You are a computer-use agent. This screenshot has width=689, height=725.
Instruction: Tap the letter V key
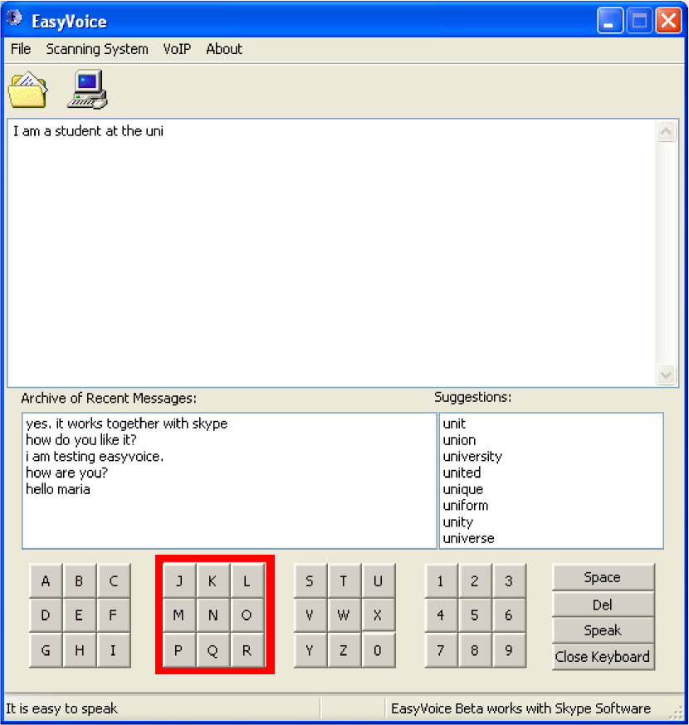pos(310,615)
